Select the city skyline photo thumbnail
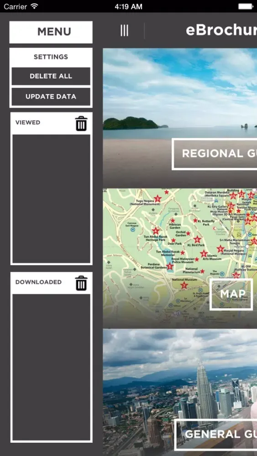Screen dimensions: 257x456 point(180,393)
